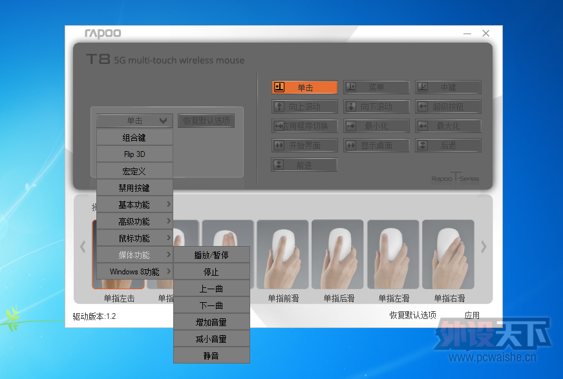Screen dimensions: 563x379
Task: Open the 单击 function dropdown
Action: point(134,121)
